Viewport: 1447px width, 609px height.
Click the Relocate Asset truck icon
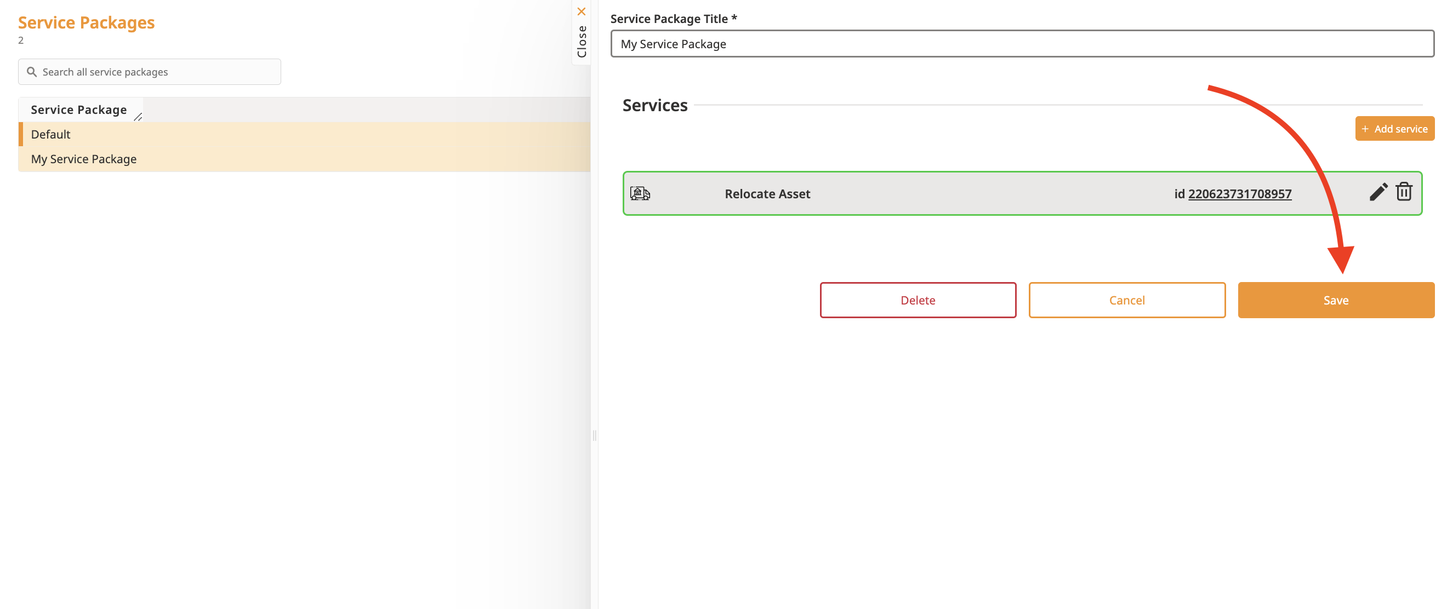coord(640,194)
